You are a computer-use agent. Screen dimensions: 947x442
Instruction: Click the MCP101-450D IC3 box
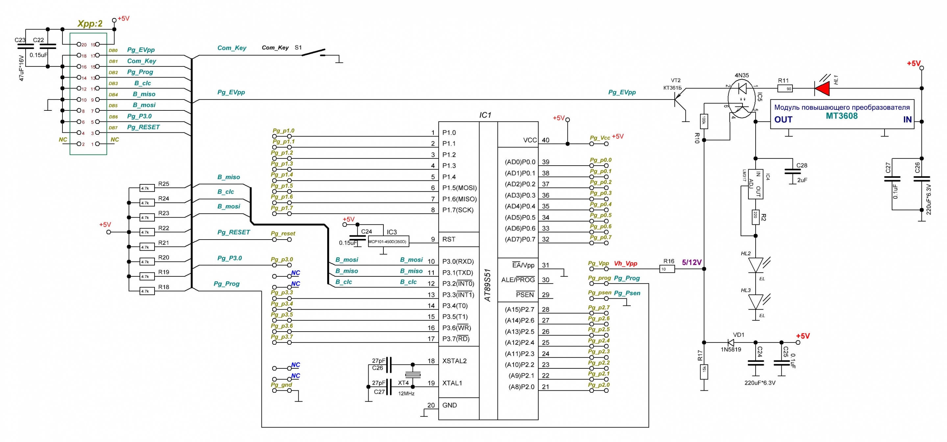tap(389, 242)
